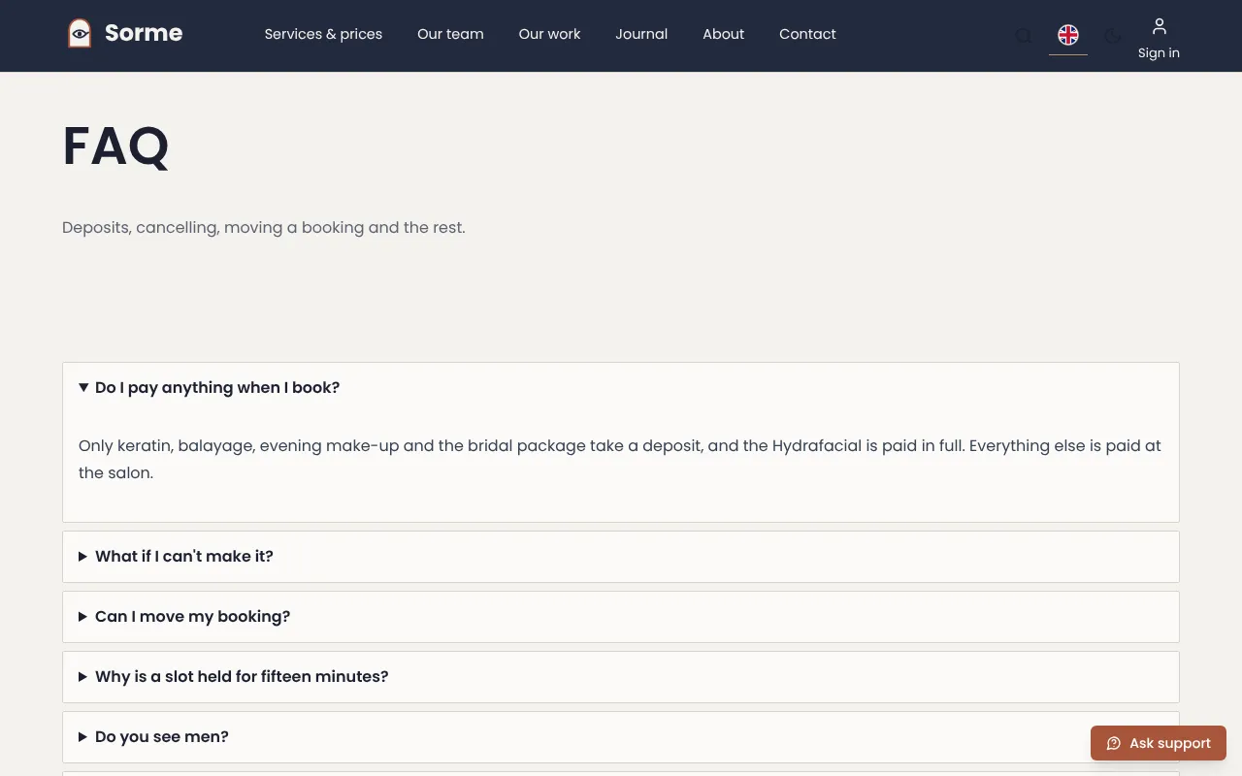Viewport: 1242px width, 776px height.
Task: Click the Ask support button
Action: click(1159, 743)
